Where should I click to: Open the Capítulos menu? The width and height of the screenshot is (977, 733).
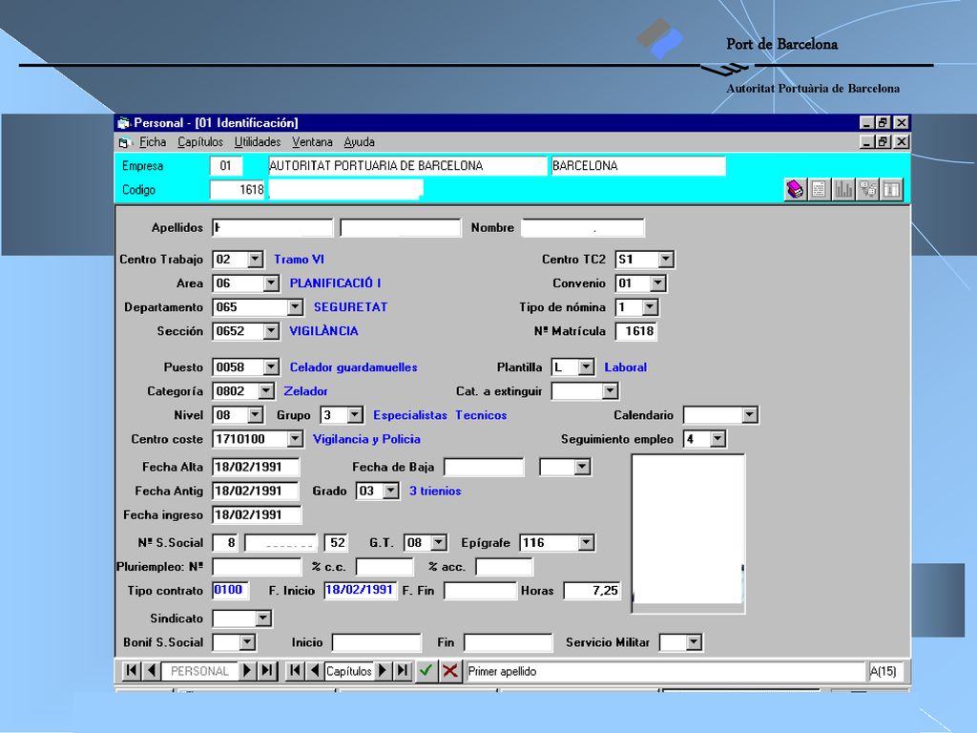point(200,142)
